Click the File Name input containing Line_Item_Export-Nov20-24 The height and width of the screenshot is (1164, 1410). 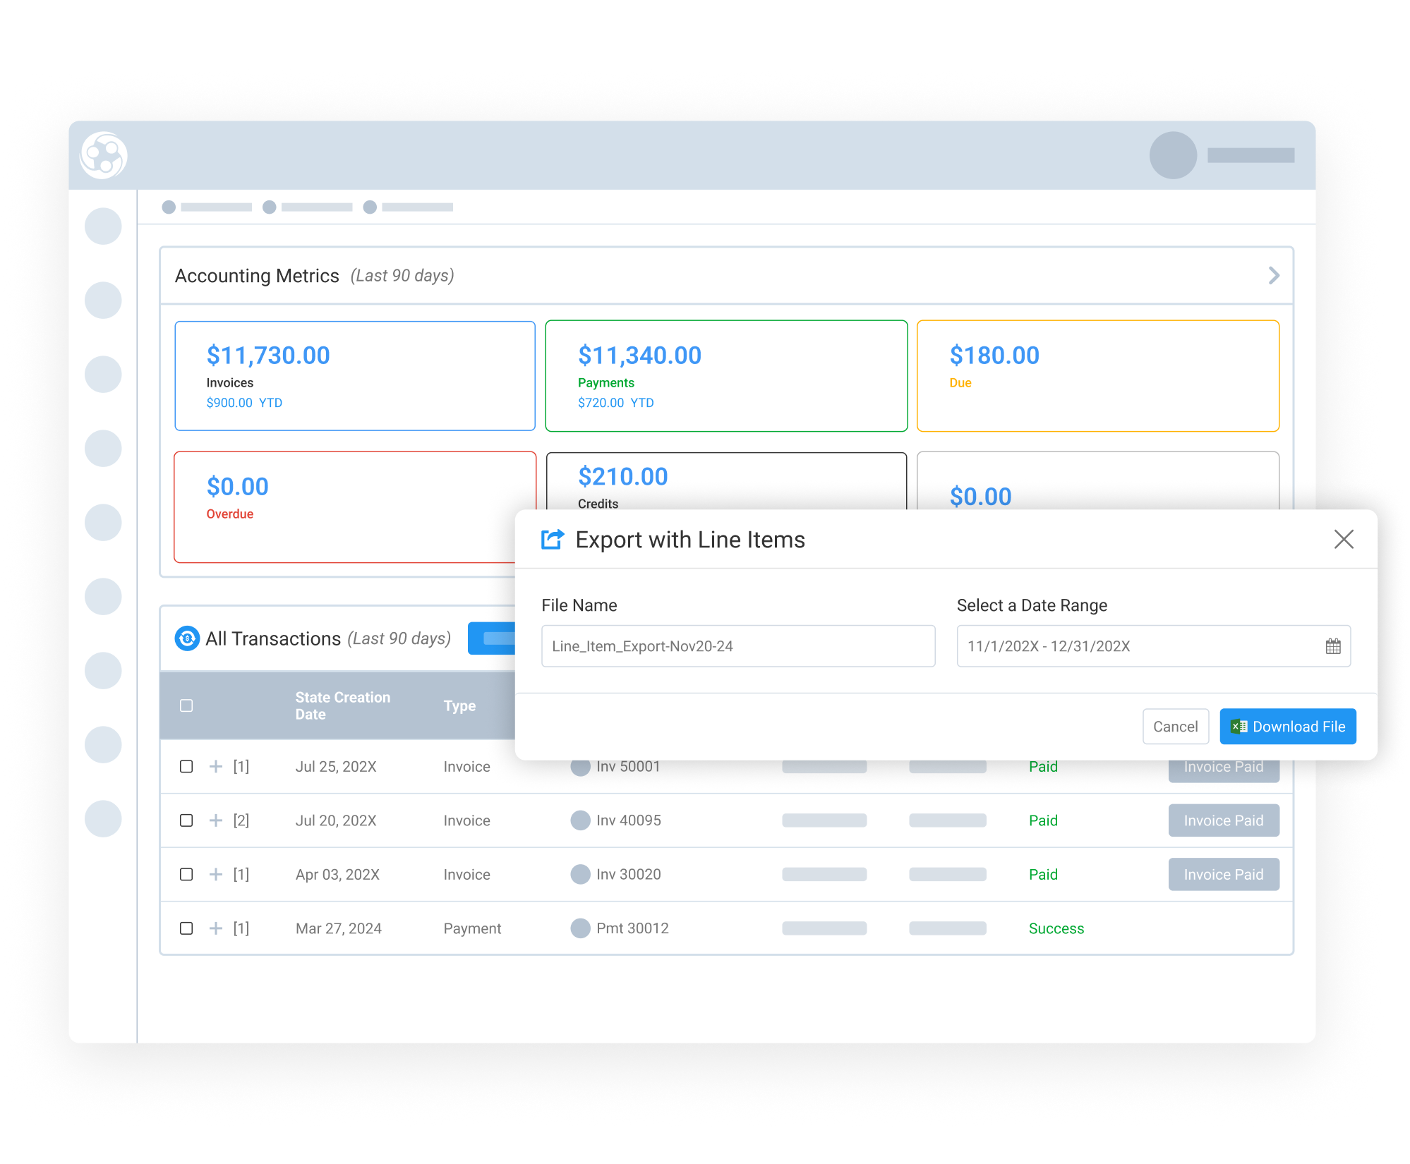(x=738, y=645)
